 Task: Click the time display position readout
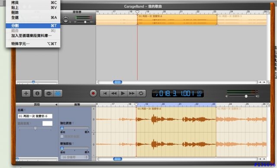(x=177, y=93)
